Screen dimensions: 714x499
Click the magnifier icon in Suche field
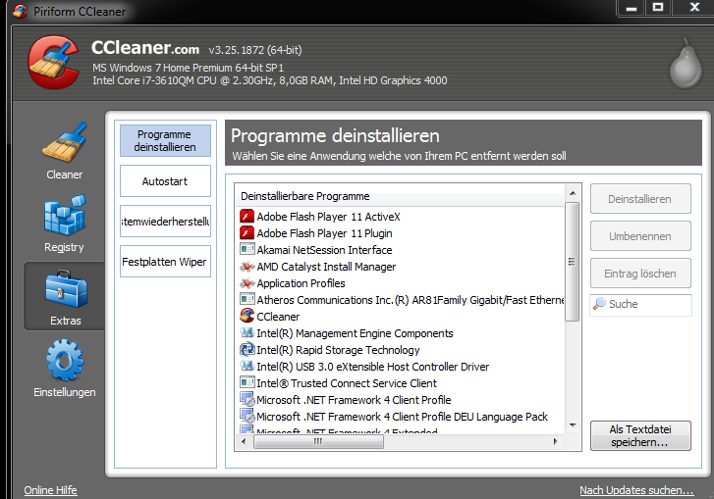[x=599, y=304]
